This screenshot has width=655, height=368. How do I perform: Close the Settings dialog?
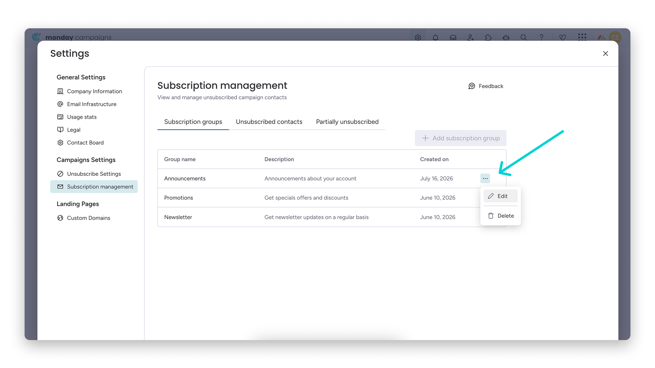point(606,53)
